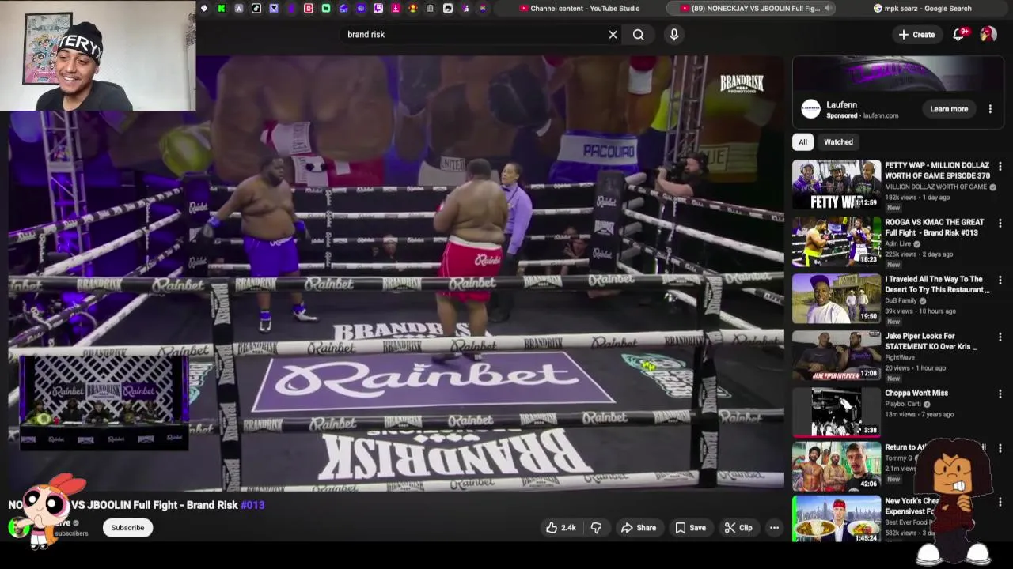Subscribe to the channel

pos(127,528)
